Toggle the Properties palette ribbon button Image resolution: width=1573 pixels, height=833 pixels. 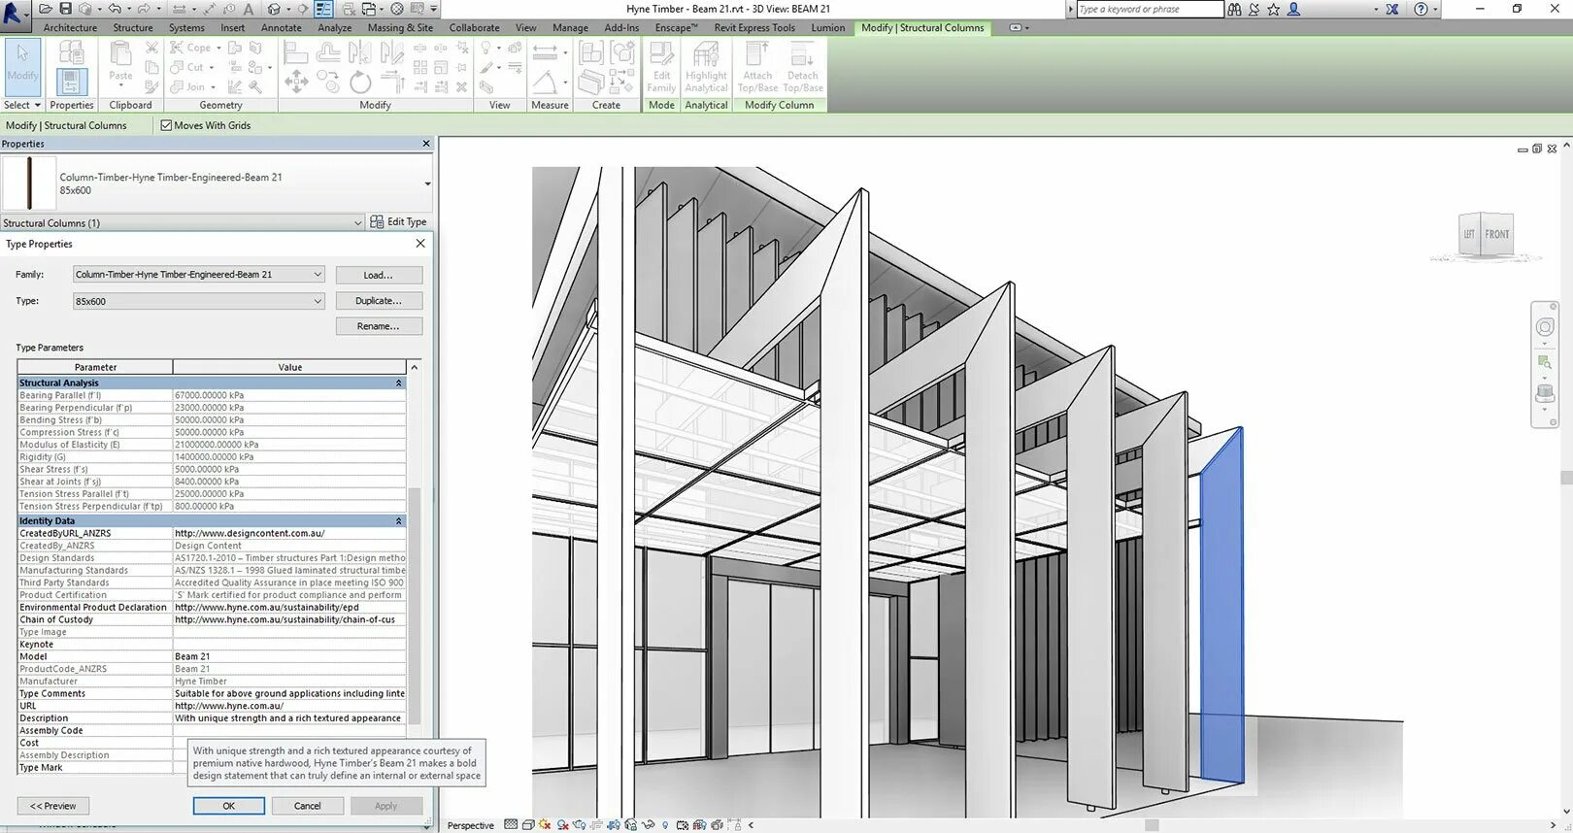tap(72, 82)
